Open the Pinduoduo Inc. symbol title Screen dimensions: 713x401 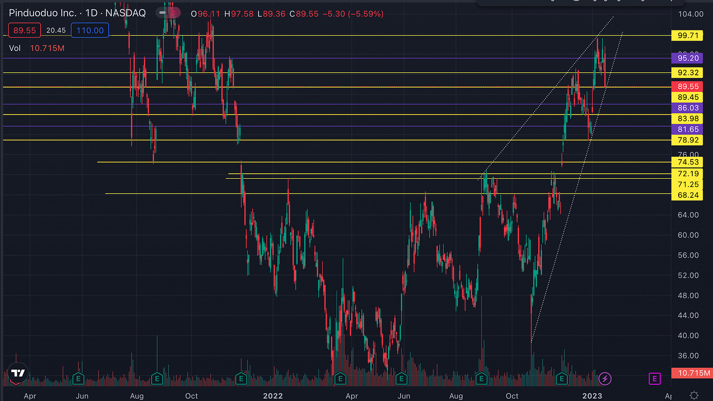pos(77,13)
